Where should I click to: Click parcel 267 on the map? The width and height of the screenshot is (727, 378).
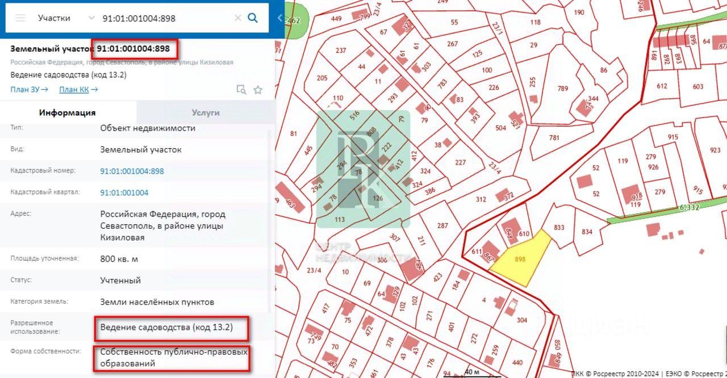pos(452,44)
